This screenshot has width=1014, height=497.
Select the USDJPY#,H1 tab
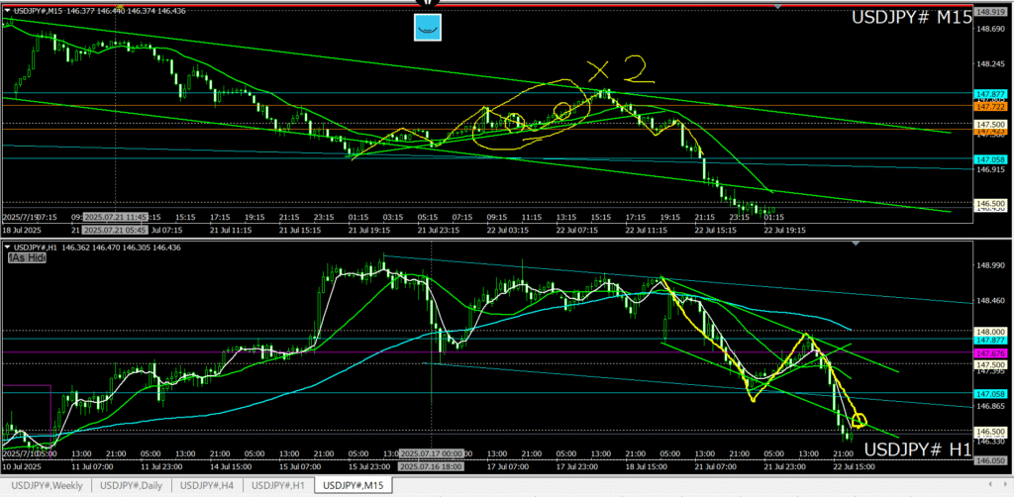(x=277, y=485)
